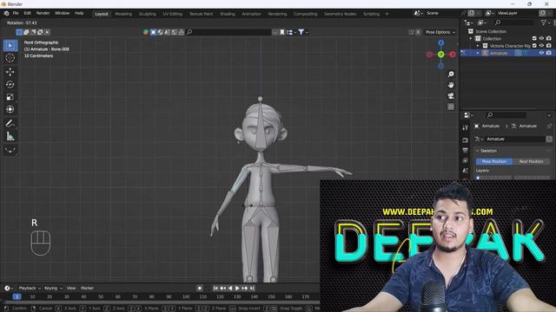Viewport: 556px width, 312px height.
Task: Play the animation forward
Action: click(x=237, y=289)
